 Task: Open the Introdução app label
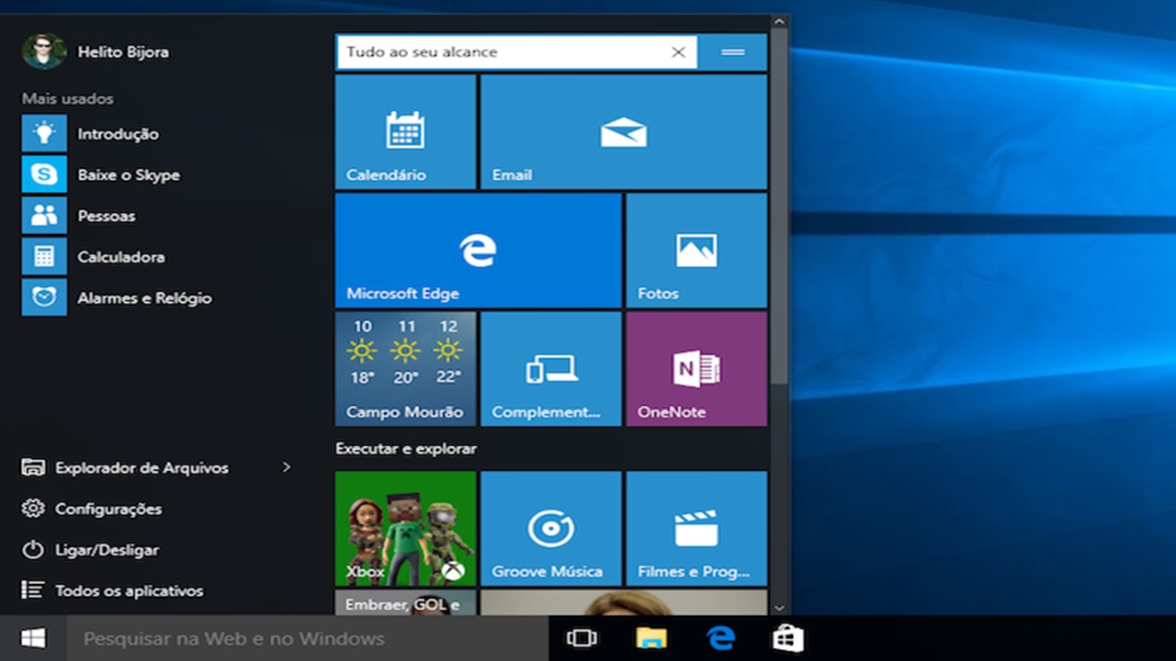click(118, 134)
